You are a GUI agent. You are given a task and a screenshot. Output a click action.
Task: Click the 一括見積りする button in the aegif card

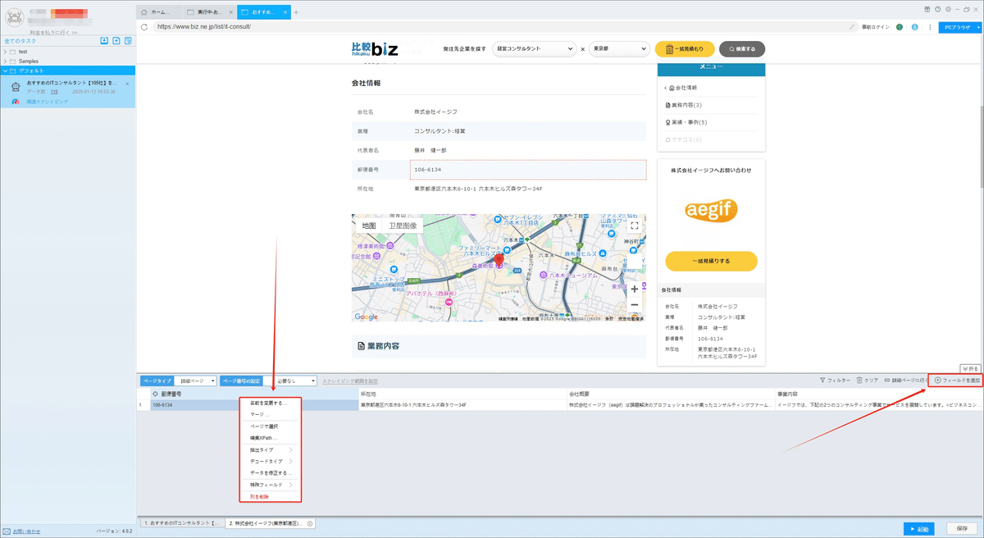click(x=711, y=261)
